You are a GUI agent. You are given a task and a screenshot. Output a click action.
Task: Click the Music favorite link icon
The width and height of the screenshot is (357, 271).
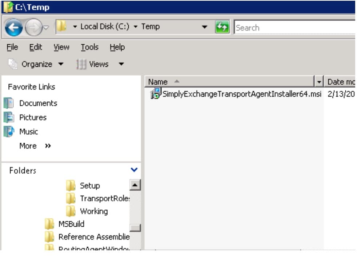coord(9,132)
